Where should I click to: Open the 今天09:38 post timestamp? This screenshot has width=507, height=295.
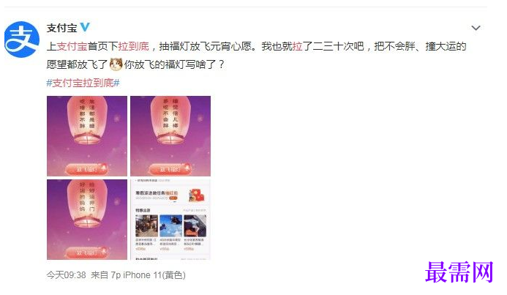pos(67,275)
